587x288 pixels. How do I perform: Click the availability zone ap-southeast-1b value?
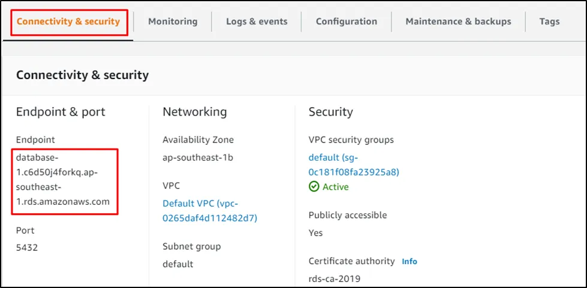tap(198, 157)
